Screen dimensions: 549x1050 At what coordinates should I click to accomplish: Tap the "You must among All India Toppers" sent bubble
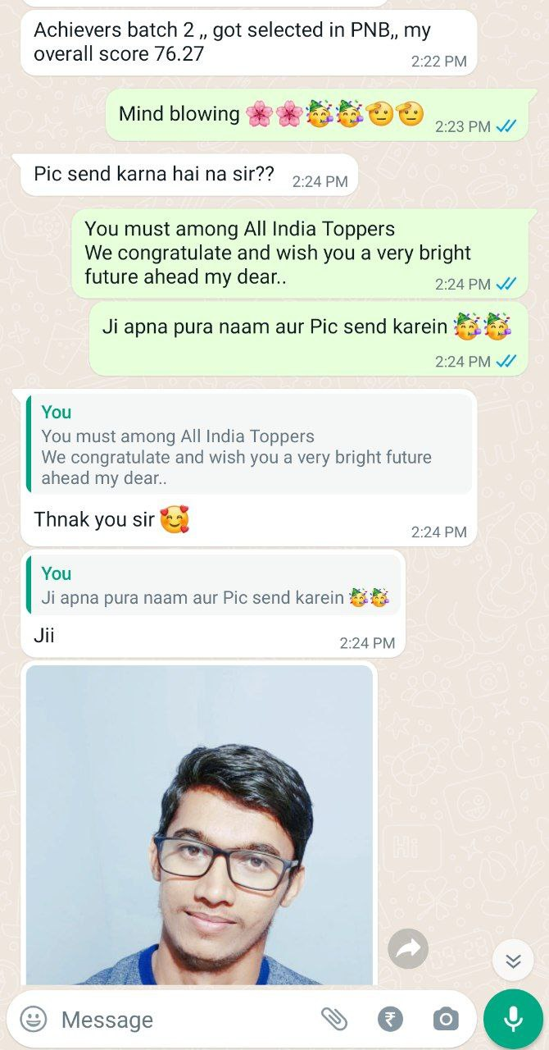coord(300,253)
